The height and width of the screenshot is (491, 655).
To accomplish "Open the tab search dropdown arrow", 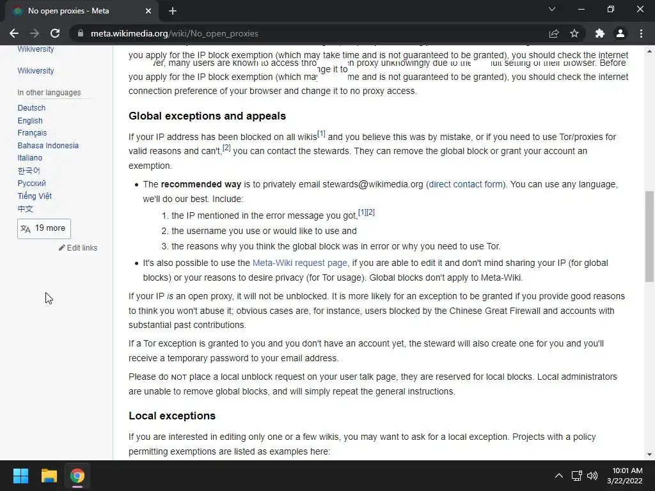I will click(x=552, y=9).
